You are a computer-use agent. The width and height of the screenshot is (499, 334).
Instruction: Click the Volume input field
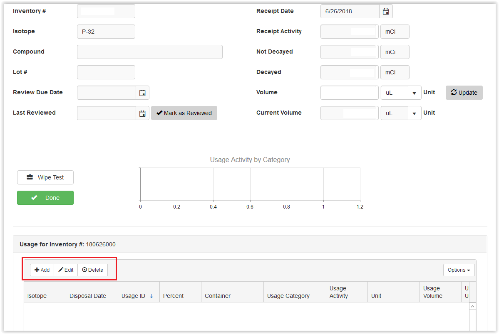(x=349, y=93)
